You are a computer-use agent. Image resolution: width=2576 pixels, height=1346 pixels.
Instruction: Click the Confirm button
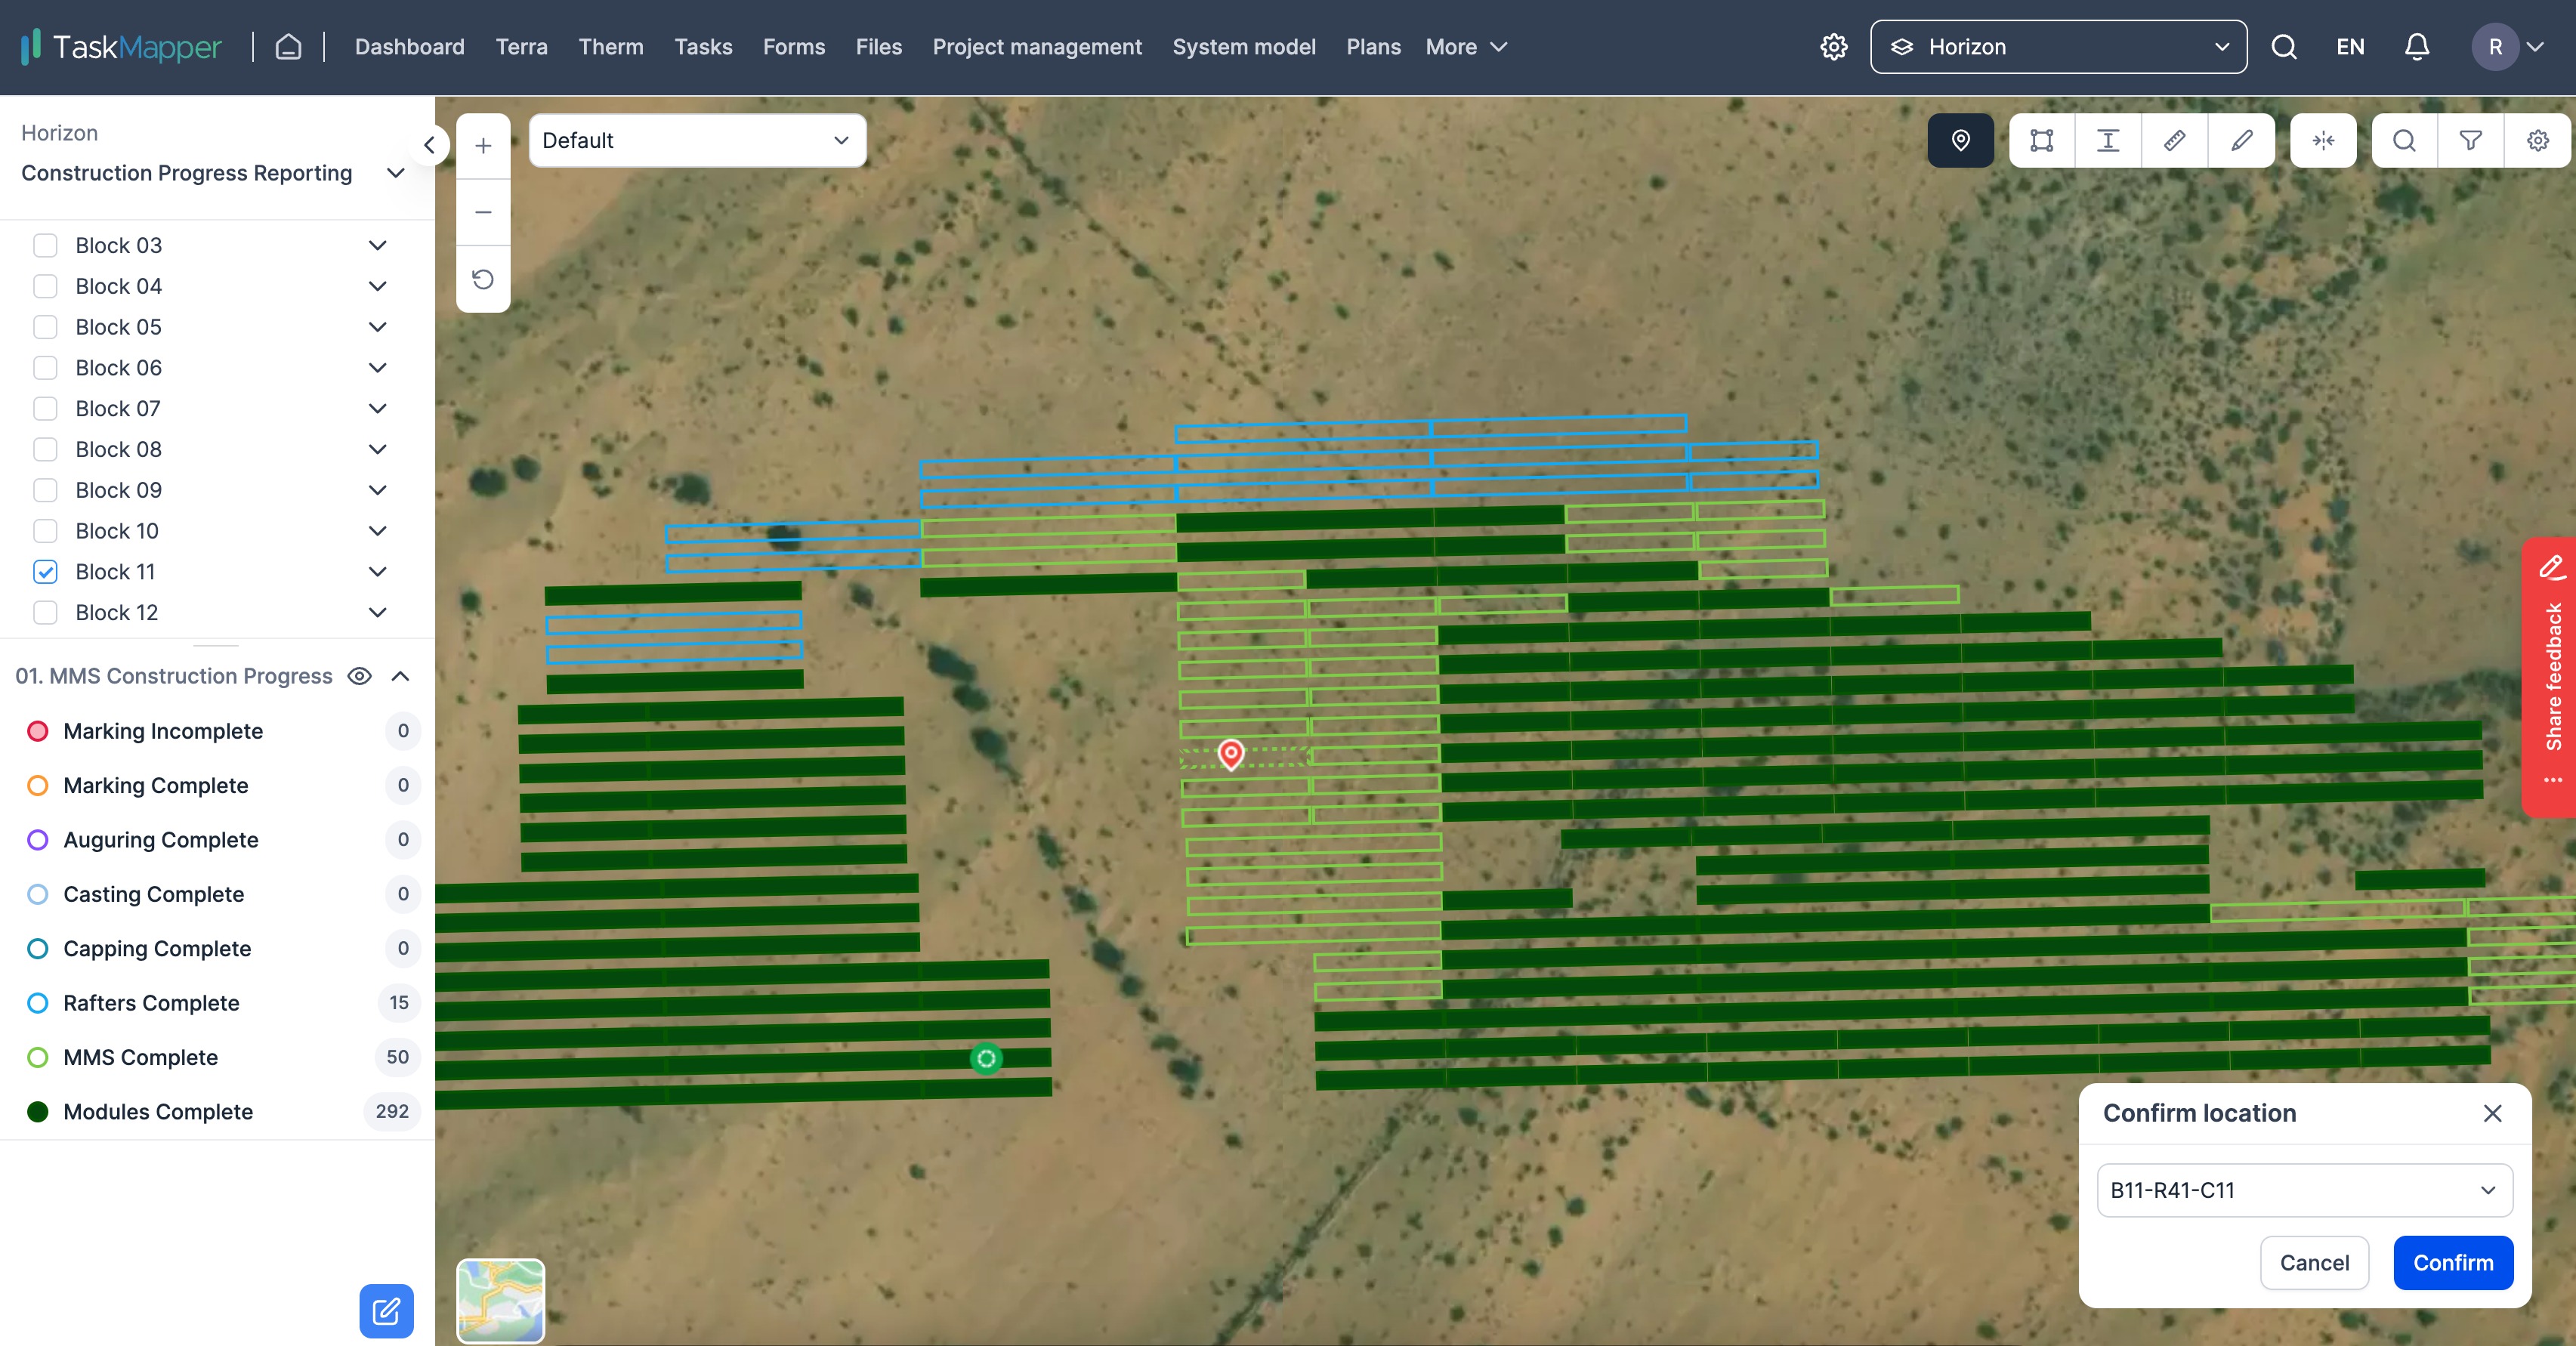click(x=2453, y=1262)
